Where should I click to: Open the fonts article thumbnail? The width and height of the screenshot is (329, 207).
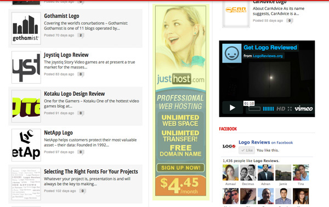(26, 184)
